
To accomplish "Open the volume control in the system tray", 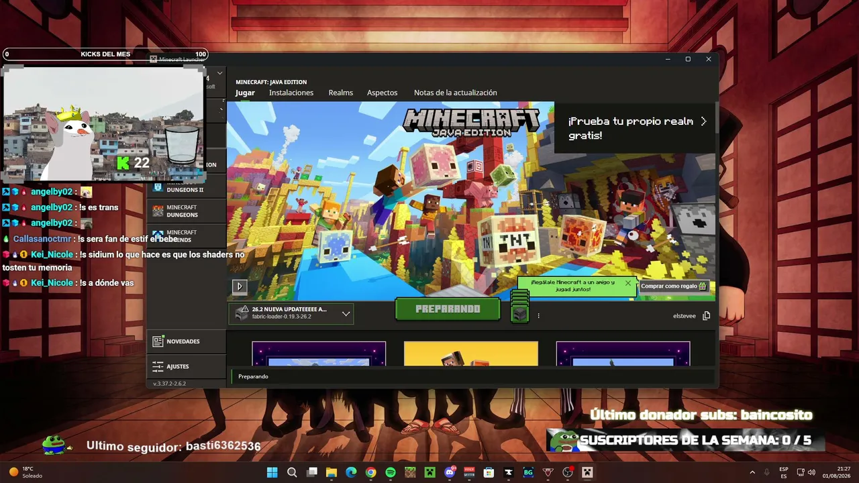I will pyautogui.click(x=811, y=472).
